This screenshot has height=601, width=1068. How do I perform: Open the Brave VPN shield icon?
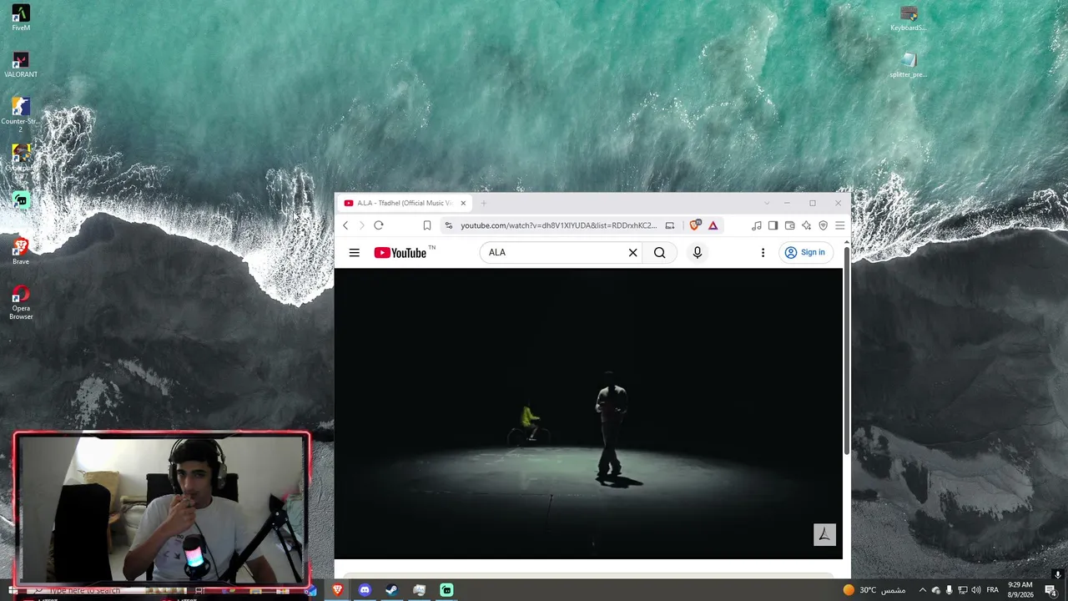point(824,225)
